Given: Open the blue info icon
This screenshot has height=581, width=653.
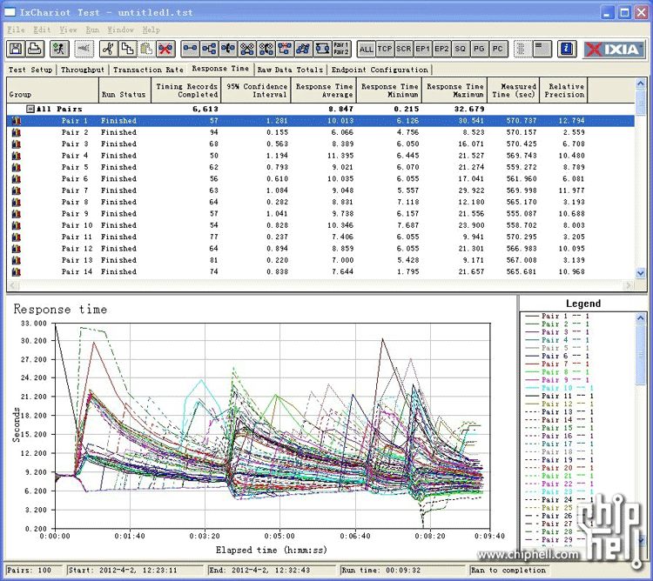Looking at the screenshot, I should [566, 49].
